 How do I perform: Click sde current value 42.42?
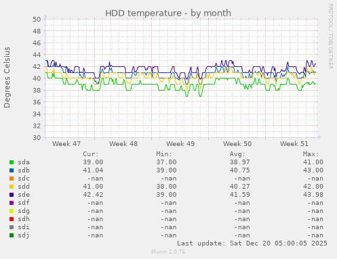pos(93,195)
